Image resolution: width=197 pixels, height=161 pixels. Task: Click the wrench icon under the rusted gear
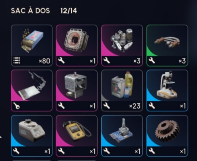152,151
